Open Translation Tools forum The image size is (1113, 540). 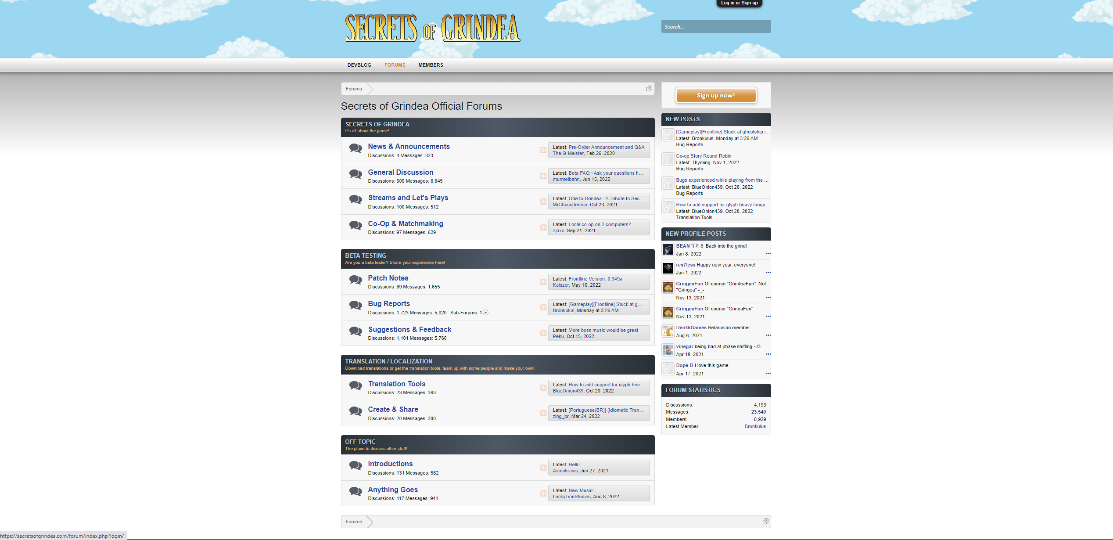click(x=397, y=384)
